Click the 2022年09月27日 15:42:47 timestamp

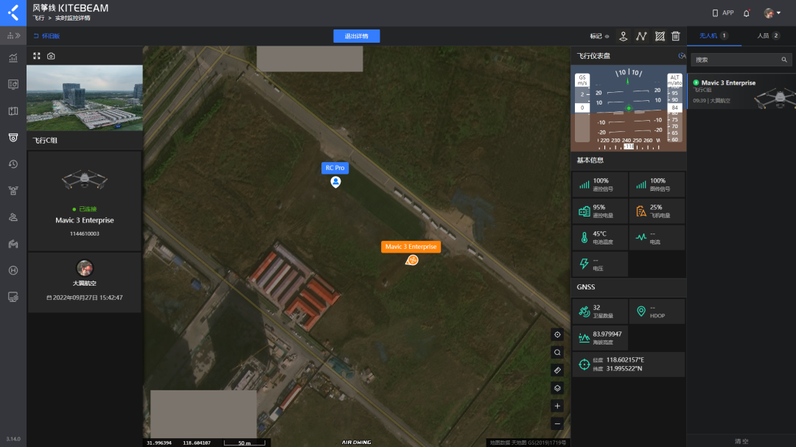pyautogui.click(x=85, y=298)
